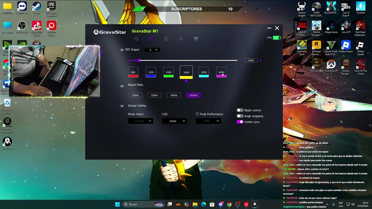Click the battery indicator icon

coord(277,38)
